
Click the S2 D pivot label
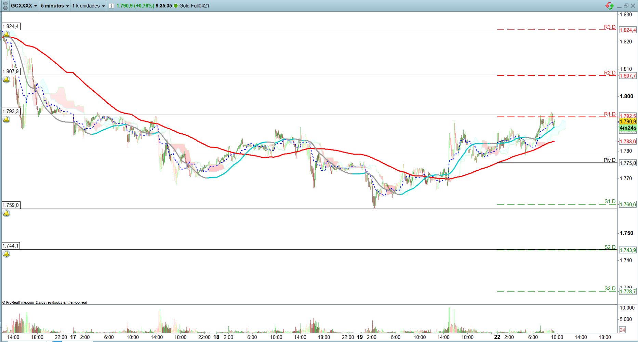[610, 247]
